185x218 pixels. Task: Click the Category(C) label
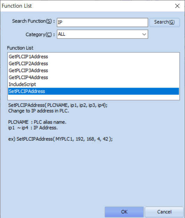(x=40, y=34)
